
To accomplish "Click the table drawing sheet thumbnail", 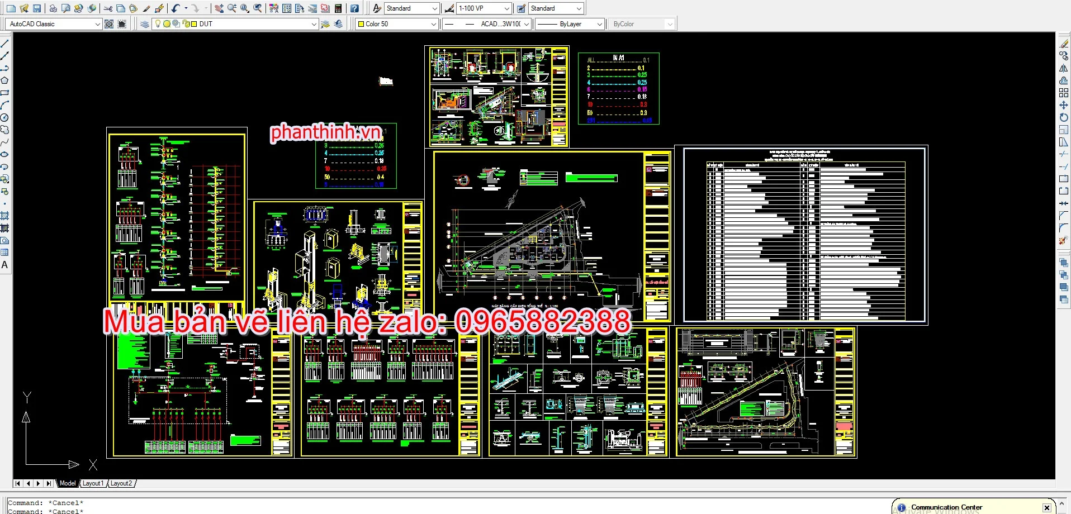I will coord(801,235).
